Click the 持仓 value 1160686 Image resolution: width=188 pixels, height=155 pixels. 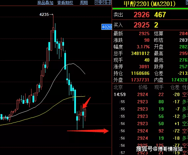140,73
